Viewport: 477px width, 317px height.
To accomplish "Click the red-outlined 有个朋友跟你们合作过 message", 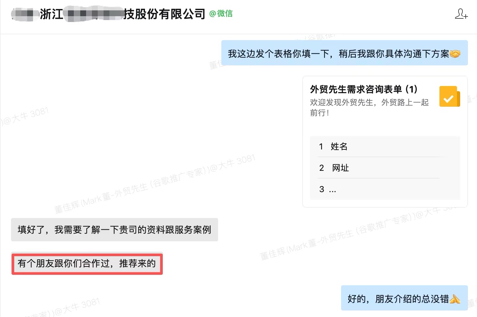I will click(87, 264).
